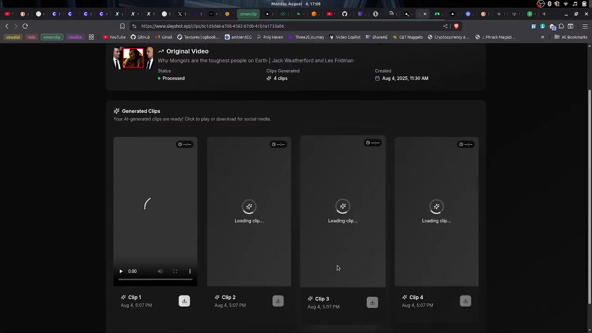Expand the hidden bookmarks chevron

pos(543,37)
